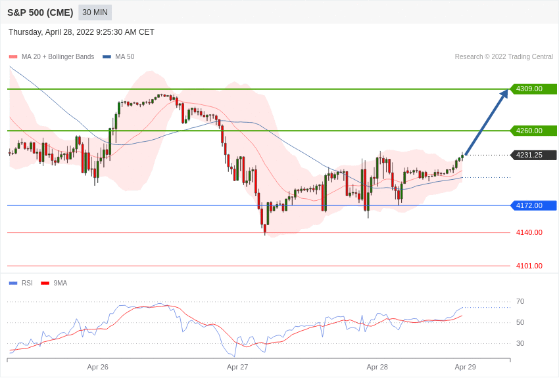Click the RSI 30 level label
Screen dimensions: 559x378
[520, 343]
